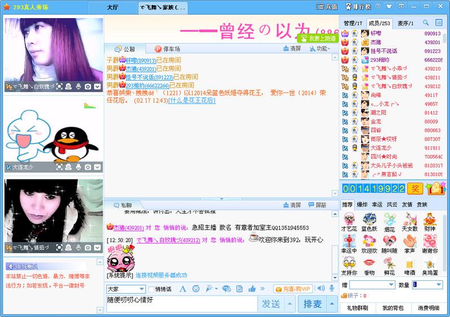Viewport: 450px width, 317px height.
Task: Click the thumbs-up icon in chat toolbar
Action: [252, 289]
